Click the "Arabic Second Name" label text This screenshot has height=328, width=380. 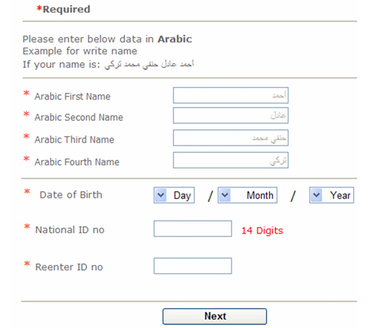[x=79, y=118]
